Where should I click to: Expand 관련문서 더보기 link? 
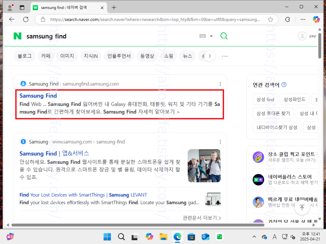201,218
